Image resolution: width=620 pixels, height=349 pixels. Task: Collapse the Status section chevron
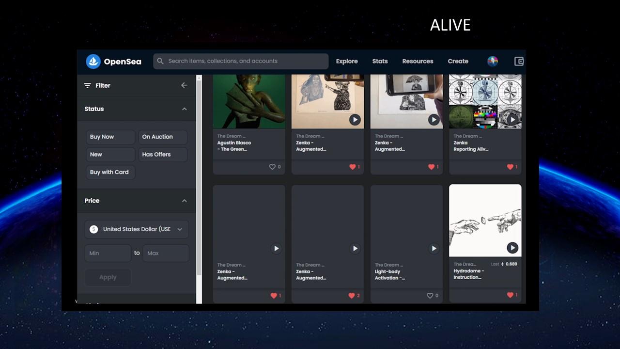(x=184, y=109)
